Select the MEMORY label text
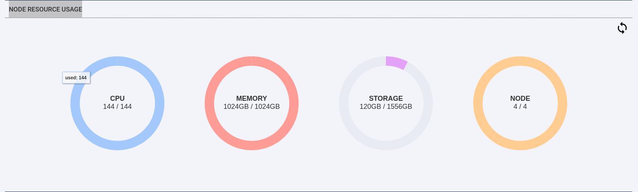Image resolution: width=638 pixels, height=192 pixels. pos(252,98)
